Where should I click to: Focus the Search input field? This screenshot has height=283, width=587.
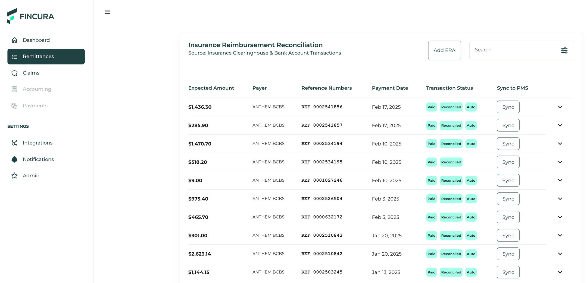pos(514,50)
